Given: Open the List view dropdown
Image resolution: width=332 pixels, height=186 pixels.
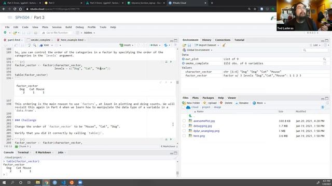Looking at the screenshot, I should coord(315,45).
